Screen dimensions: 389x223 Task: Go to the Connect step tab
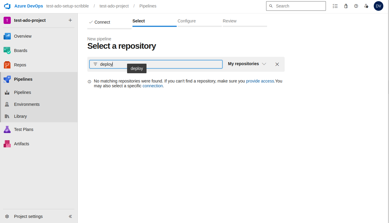(109, 22)
